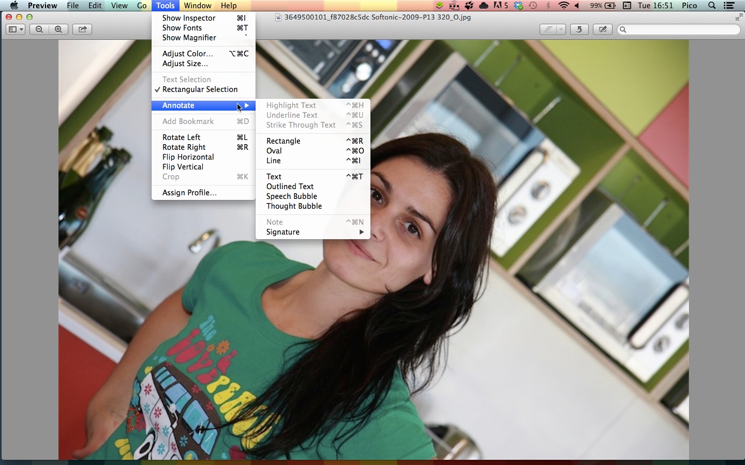Image resolution: width=745 pixels, height=465 pixels.
Task: Open Spotlight search in the menu bar
Action: click(x=712, y=6)
